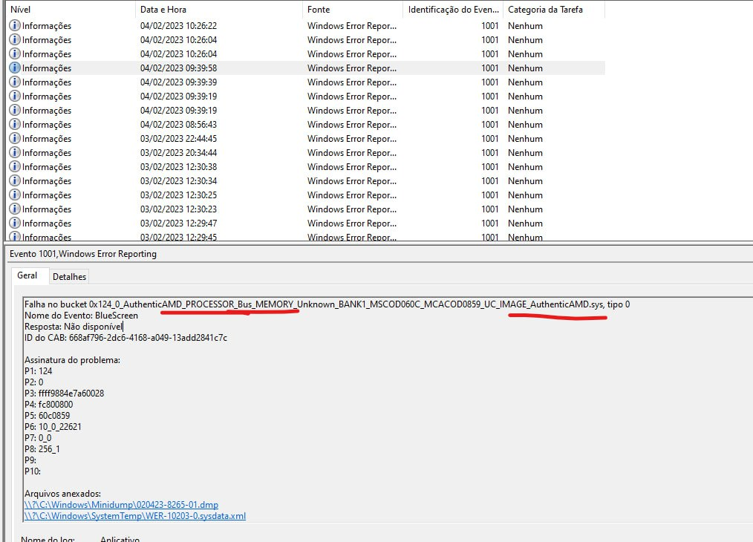This screenshot has width=753, height=542.
Task: Select the event dated 03/02/2023 12:30:34
Action: [x=306, y=181]
